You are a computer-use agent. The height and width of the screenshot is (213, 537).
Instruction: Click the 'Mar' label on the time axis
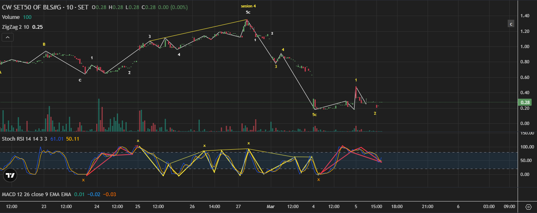(271, 206)
